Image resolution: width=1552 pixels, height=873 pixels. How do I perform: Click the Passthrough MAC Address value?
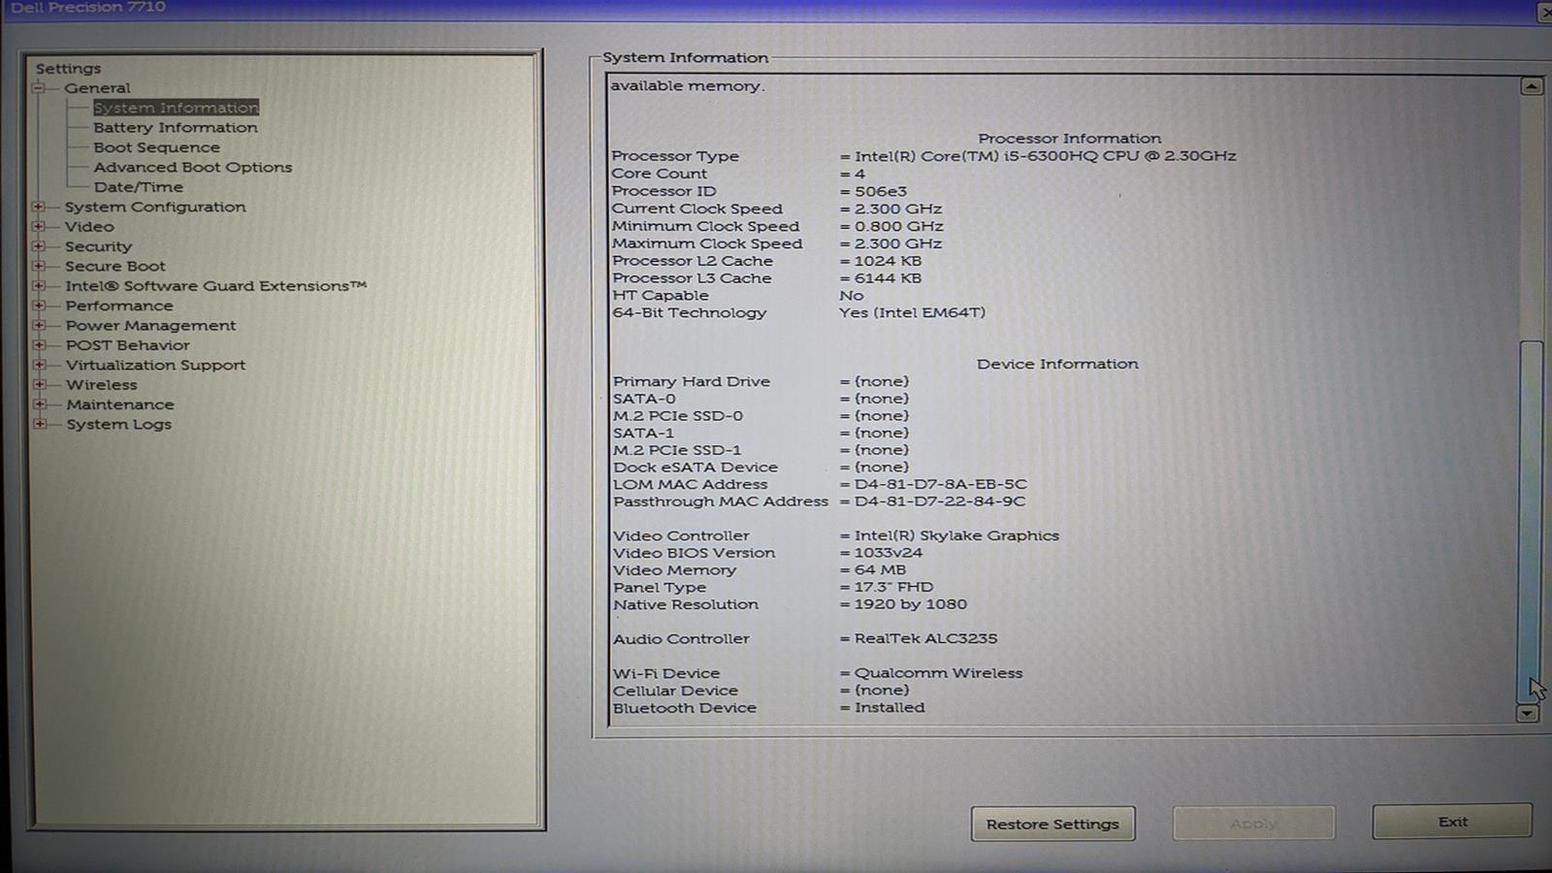pyautogui.click(x=939, y=501)
